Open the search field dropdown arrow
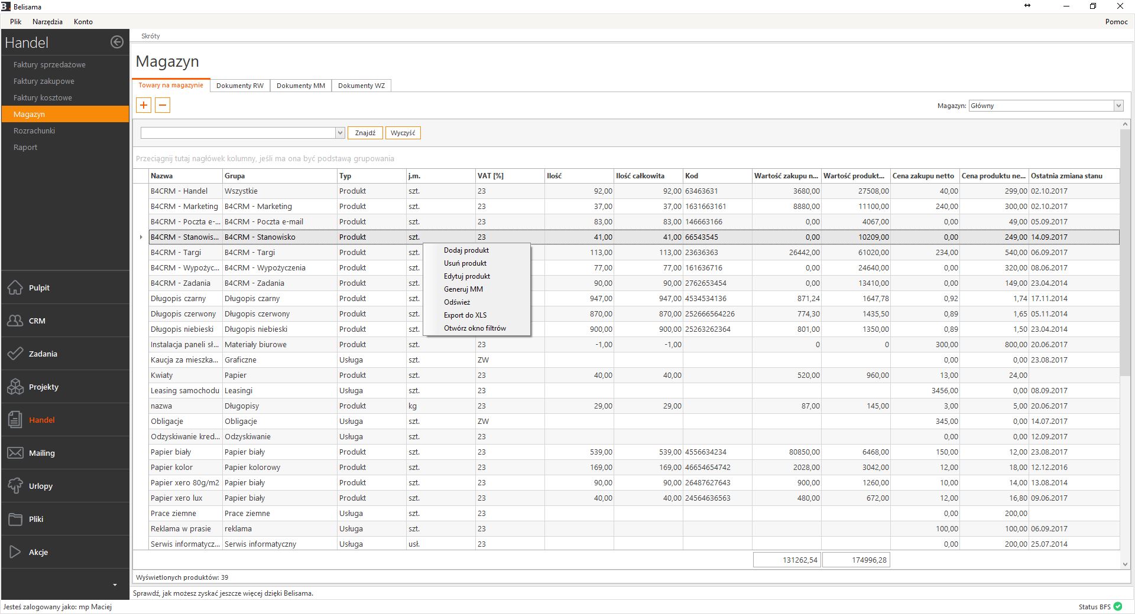The image size is (1135, 614). click(340, 133)
